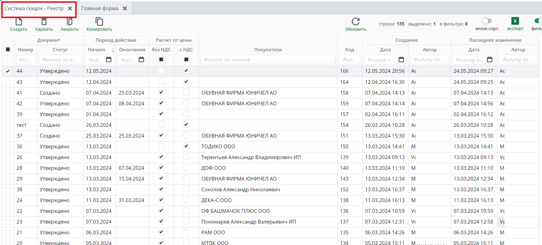Export to Excel with the экспорт icon
The height and width of the screenshot is (245, 542).
[x=515, y=21]
